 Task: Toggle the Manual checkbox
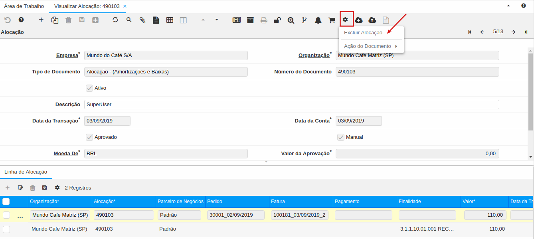point(341,137)
